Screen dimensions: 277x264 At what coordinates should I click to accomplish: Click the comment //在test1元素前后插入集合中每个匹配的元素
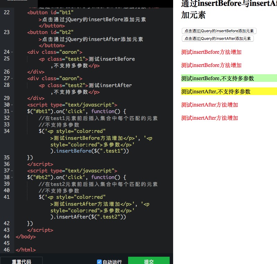pos(98,118)
